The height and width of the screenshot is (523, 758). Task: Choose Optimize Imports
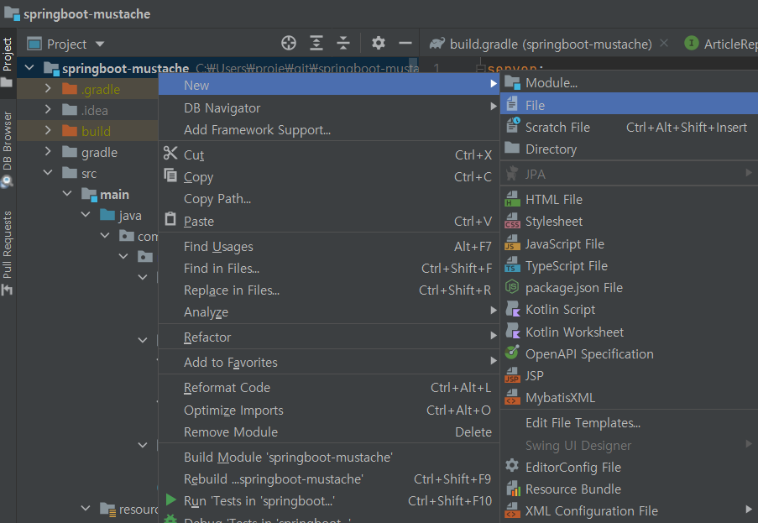pyautogui.click(x=329, y=410)
